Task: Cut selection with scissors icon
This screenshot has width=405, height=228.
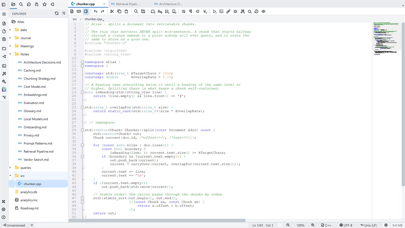Action: click(x=112, y=11)
